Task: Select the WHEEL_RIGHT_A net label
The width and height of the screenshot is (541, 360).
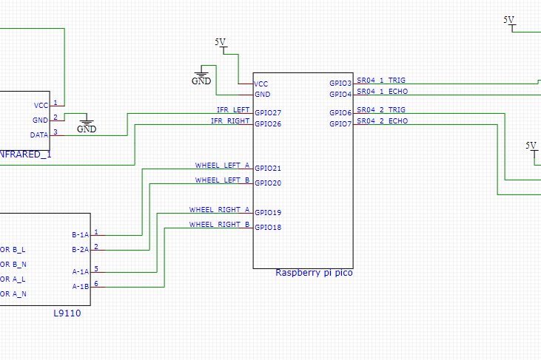Action: pyautogui.click(x=219, y=210)
